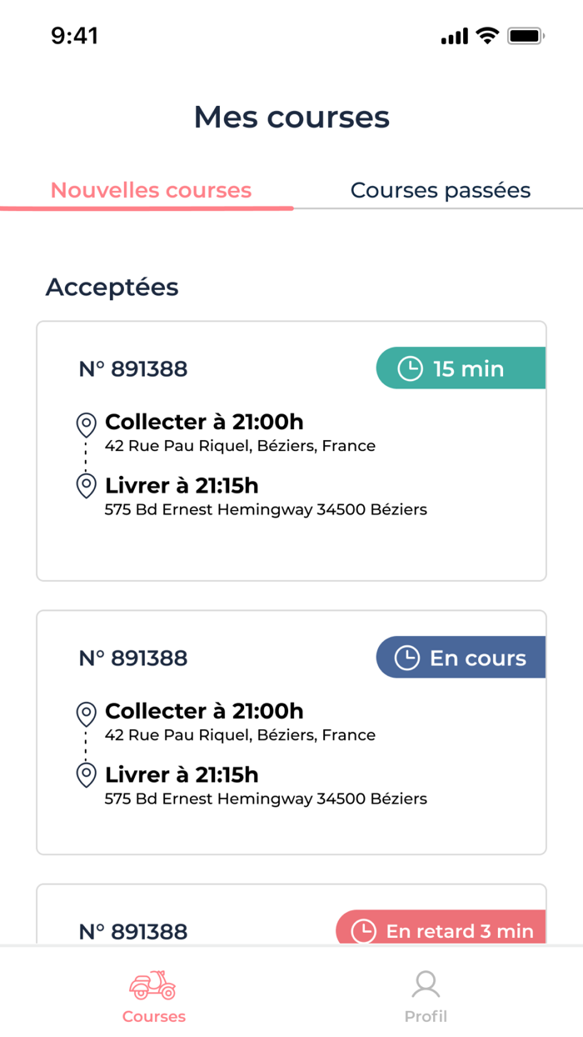Click the clock icon in the red En retard badge

(x=364, y=931)
